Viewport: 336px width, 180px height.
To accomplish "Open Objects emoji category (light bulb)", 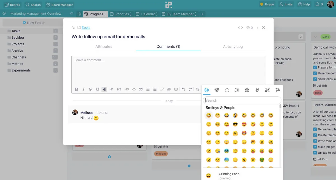I will tap(257, 90).
